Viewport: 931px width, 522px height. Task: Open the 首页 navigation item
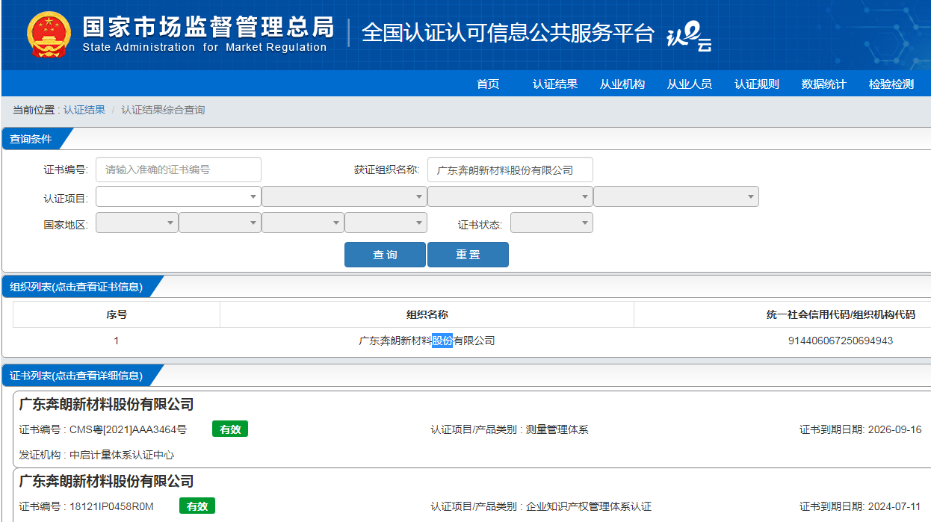click(x=488, y=84)
